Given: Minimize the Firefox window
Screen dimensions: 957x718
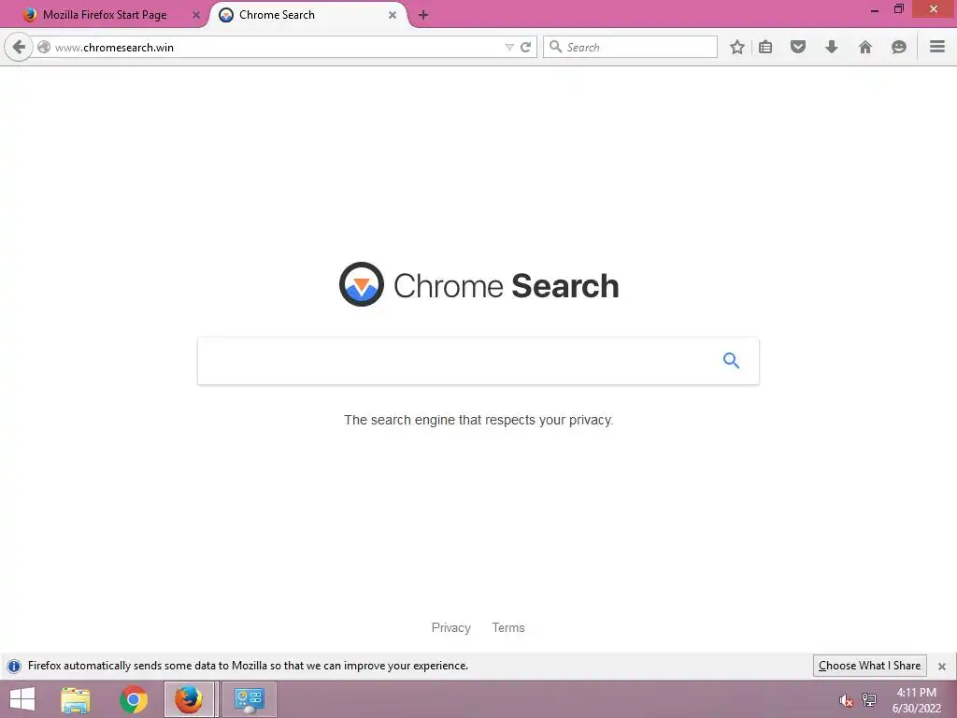Looking at the screenshot, I should [875, 10].
